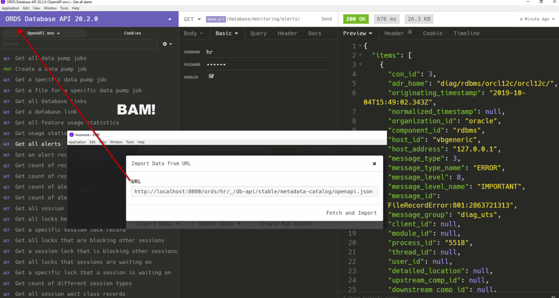Click the Username field containing hr
This screenshot has height=298, width=559.
pyautogui.click(x=269, y=52)
